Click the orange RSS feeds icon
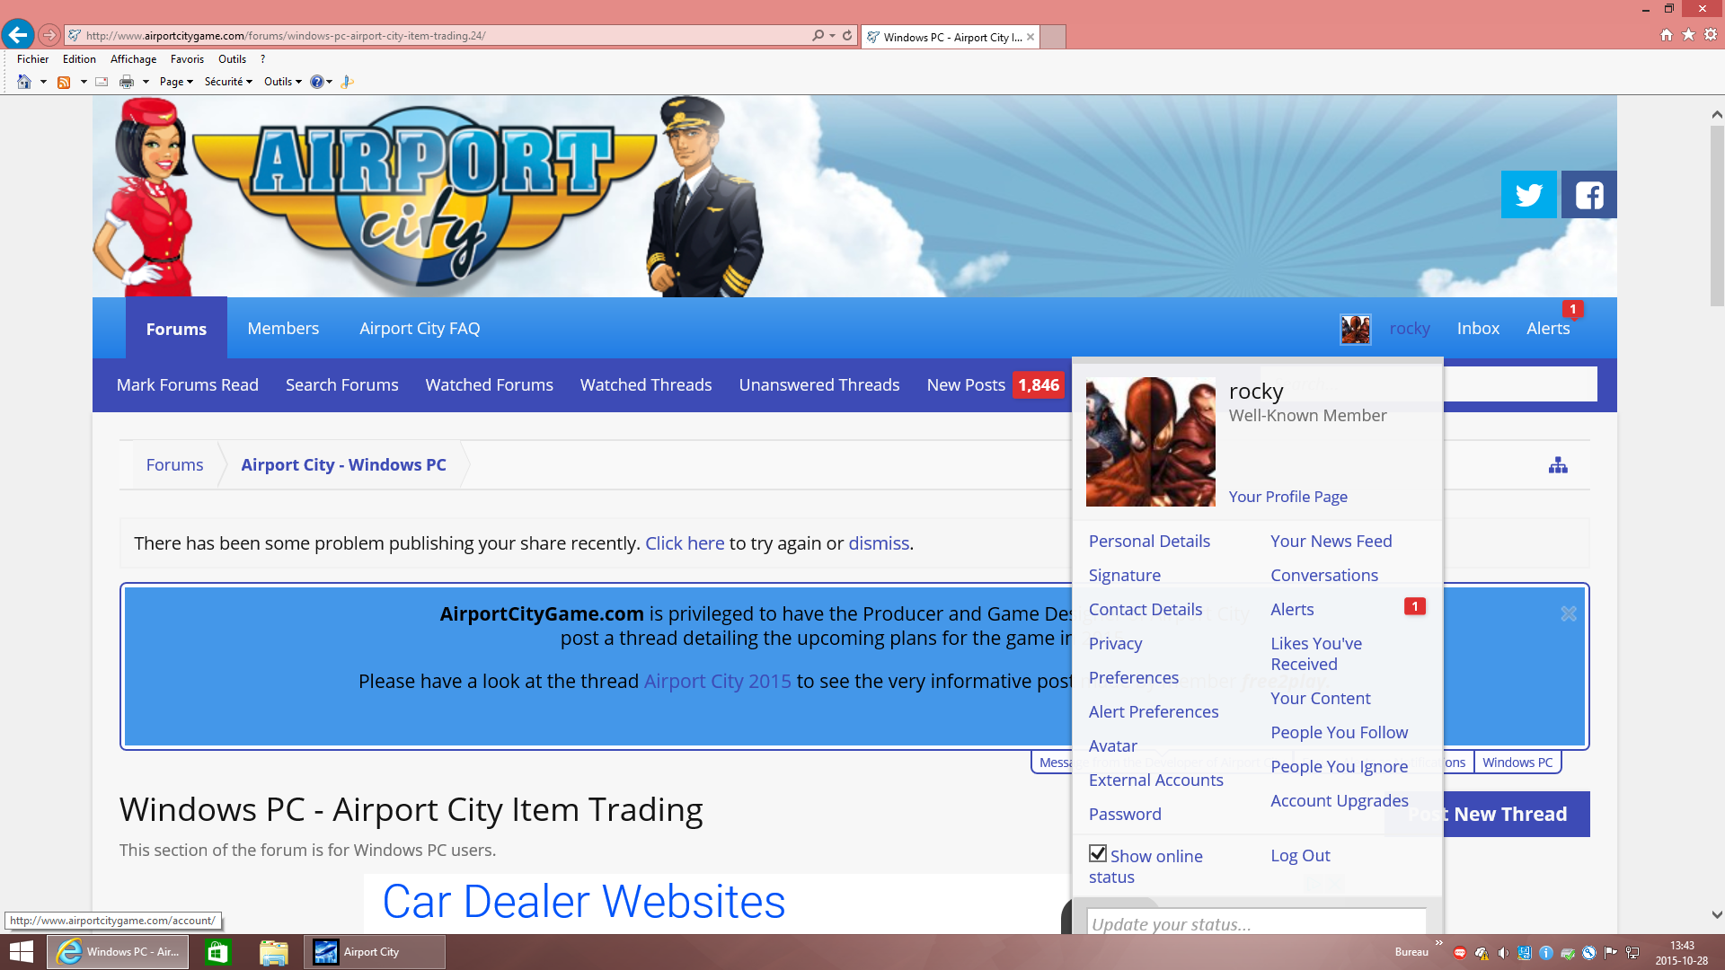Image resolution: width=1725 pixels, height=970 pixels. point(64,82)
